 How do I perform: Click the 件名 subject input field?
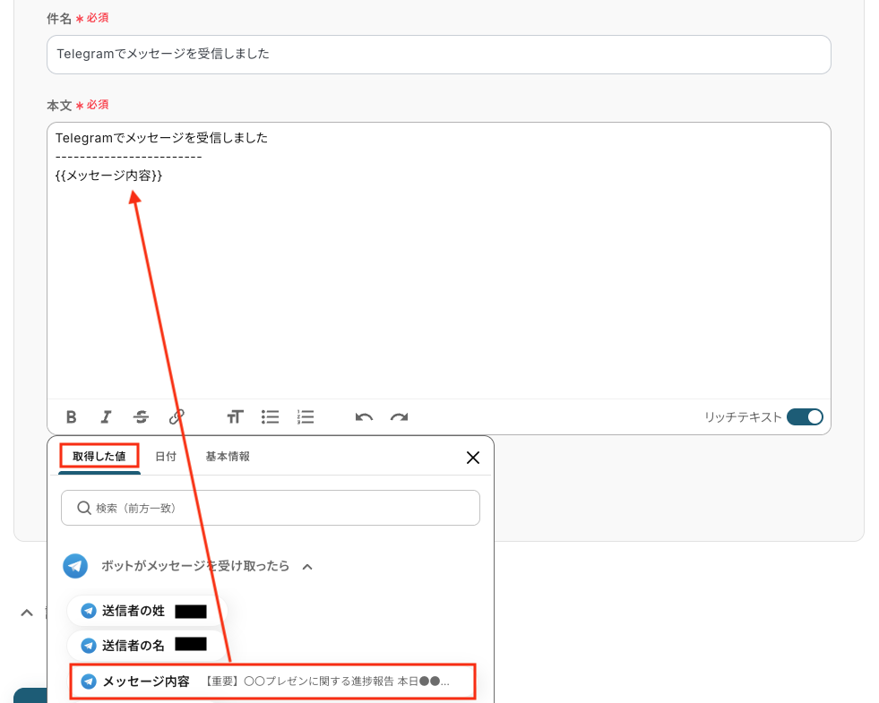(x=438, y=55)
